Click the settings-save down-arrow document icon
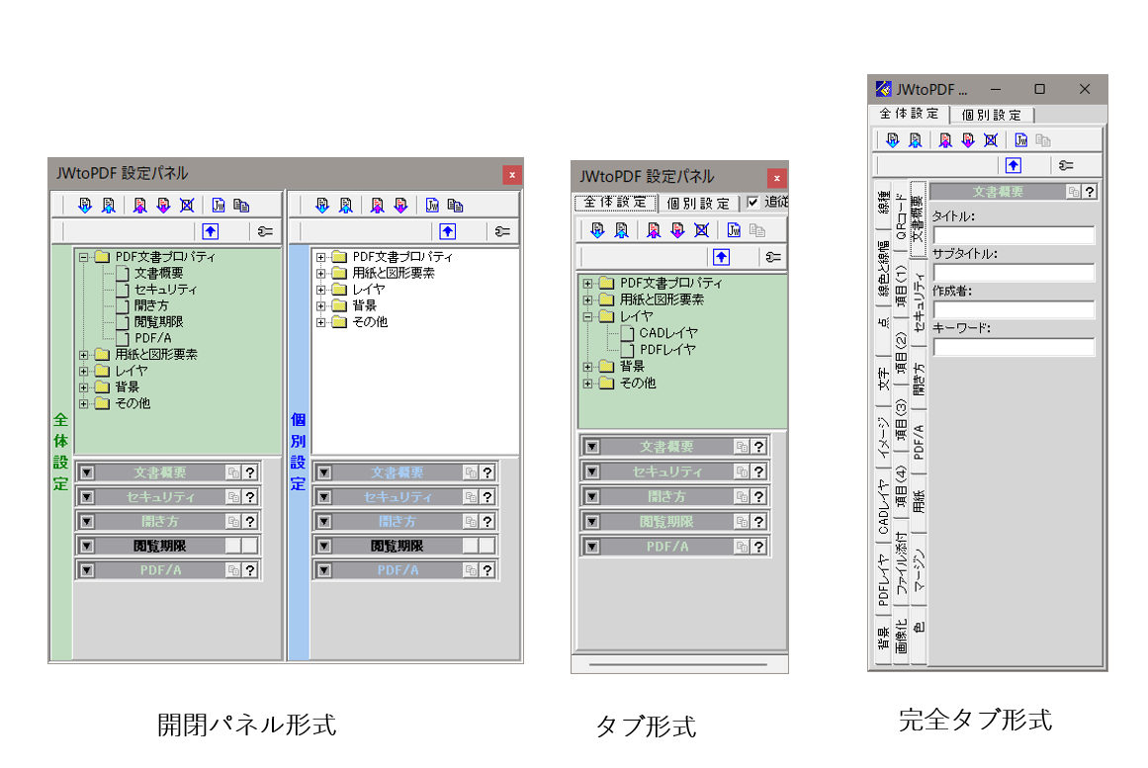The image size is (1148, 768). click(x=84, y=205)
